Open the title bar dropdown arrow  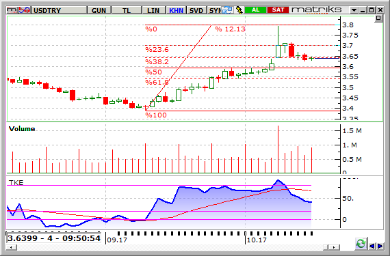tap(354, 10)
